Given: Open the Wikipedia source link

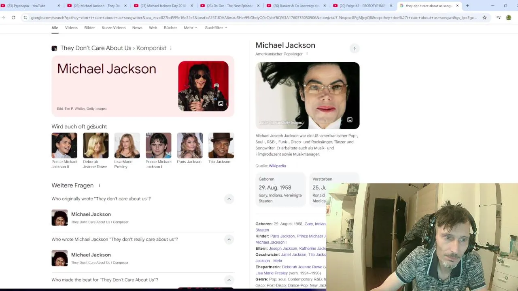Looking at the screenshot, I should click(277, 166).
